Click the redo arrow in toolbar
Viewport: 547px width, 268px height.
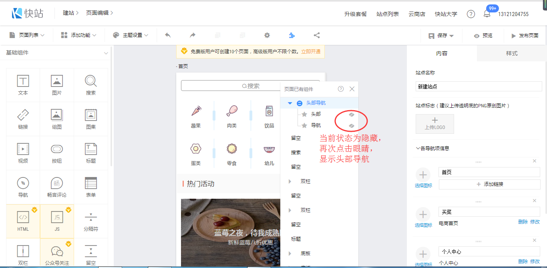pyautogui.click(x=193, y=35)
